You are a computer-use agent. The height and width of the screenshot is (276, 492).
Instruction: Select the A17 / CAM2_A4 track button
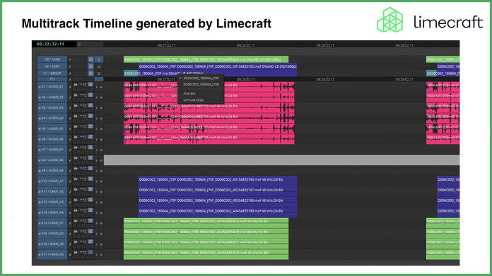(x=52, y=254)
